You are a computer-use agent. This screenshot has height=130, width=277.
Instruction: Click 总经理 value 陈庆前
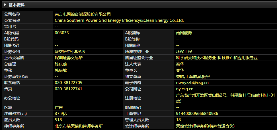pos(61,64)
